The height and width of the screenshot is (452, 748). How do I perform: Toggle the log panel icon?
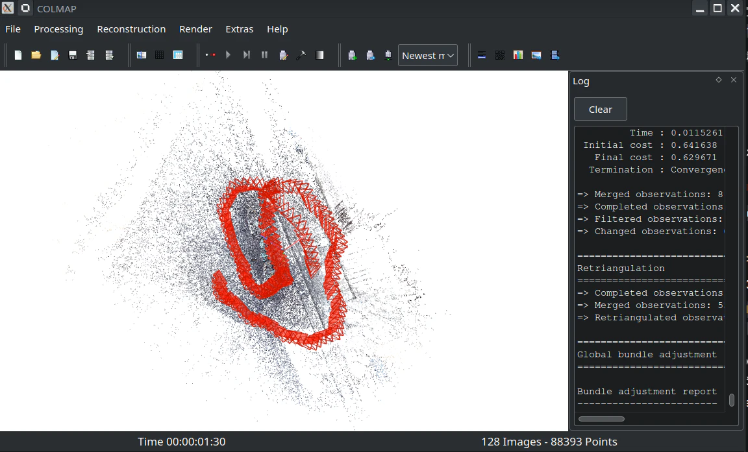(x=482, y=55)
